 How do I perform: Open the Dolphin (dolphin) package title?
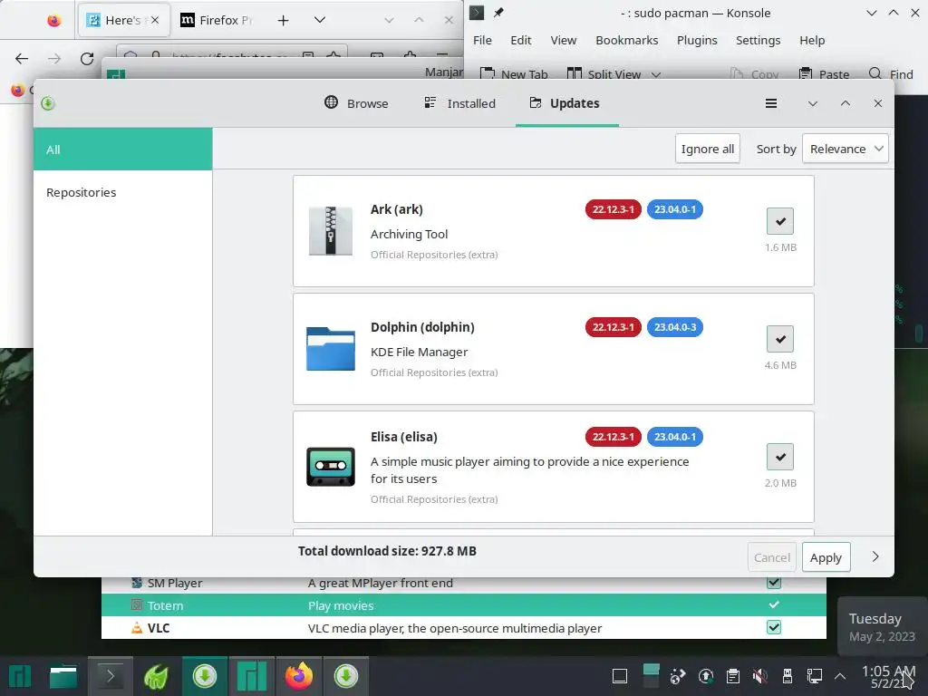(422, 327)
